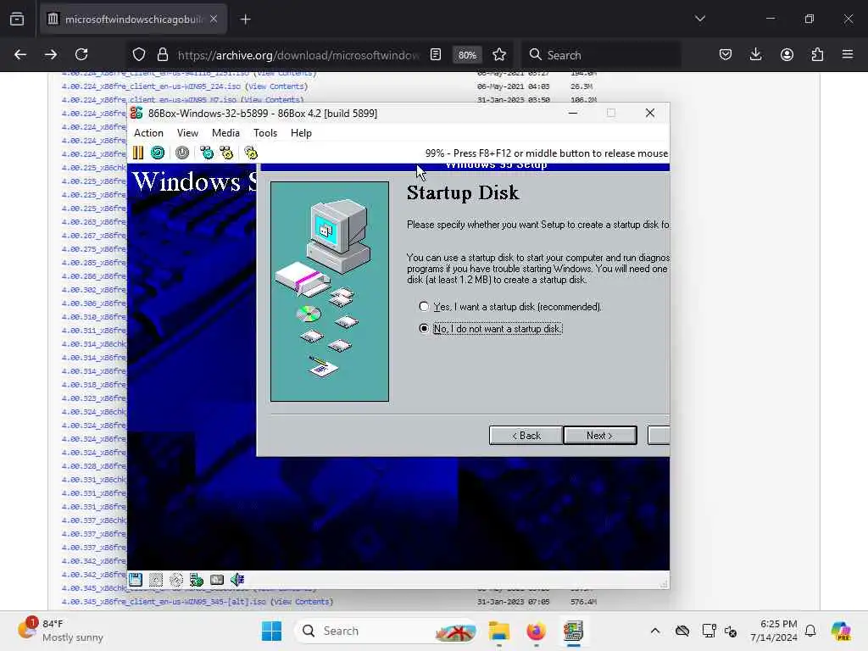Switch to 86Box from taskbar

point(573,631)
